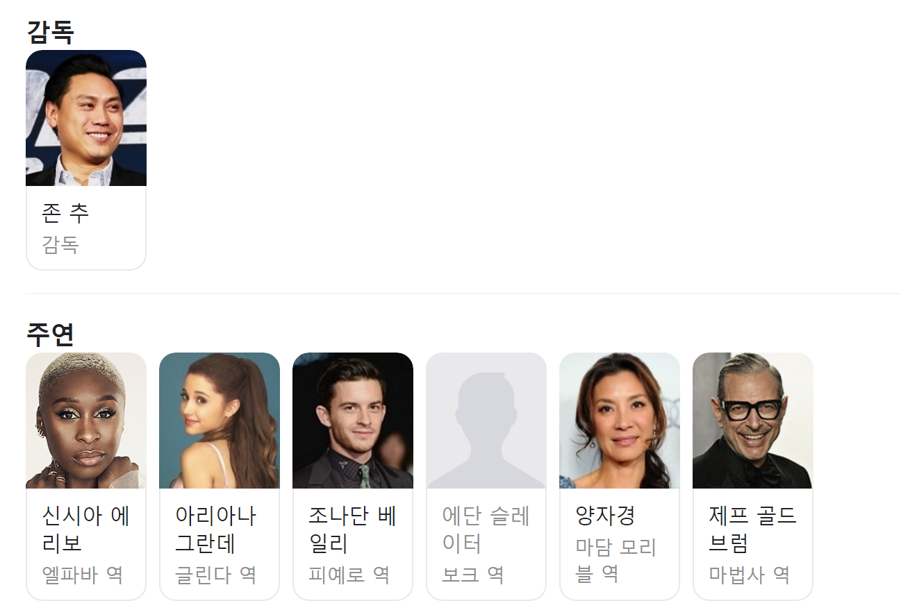
Task: Click the 조나단 베일리 name link
Action: pyautogui.click(x=353, y=529)
